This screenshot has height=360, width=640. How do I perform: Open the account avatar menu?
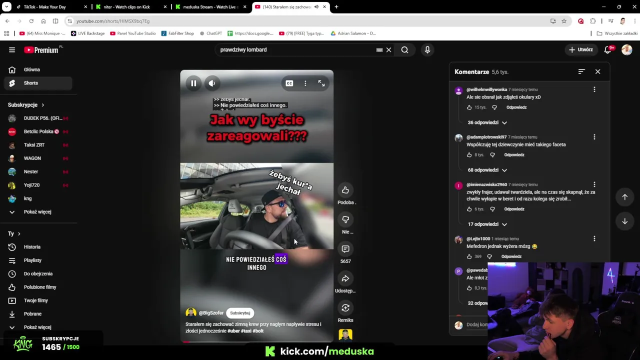click(x=627, y=50)
